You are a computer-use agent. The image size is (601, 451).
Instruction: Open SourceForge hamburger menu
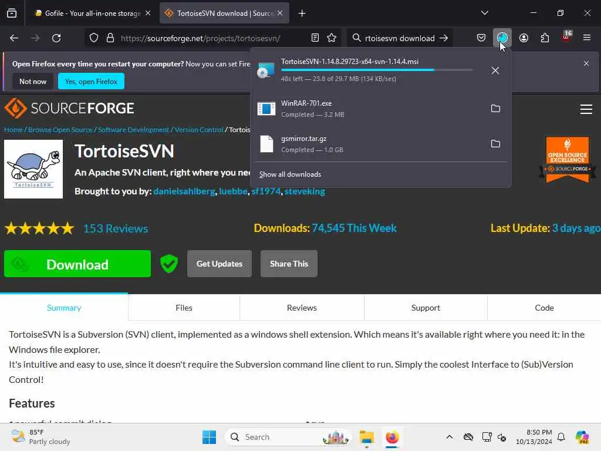pos(586,109)
